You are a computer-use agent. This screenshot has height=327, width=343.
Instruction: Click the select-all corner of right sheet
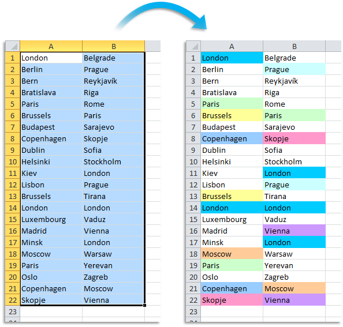[193, 46]
